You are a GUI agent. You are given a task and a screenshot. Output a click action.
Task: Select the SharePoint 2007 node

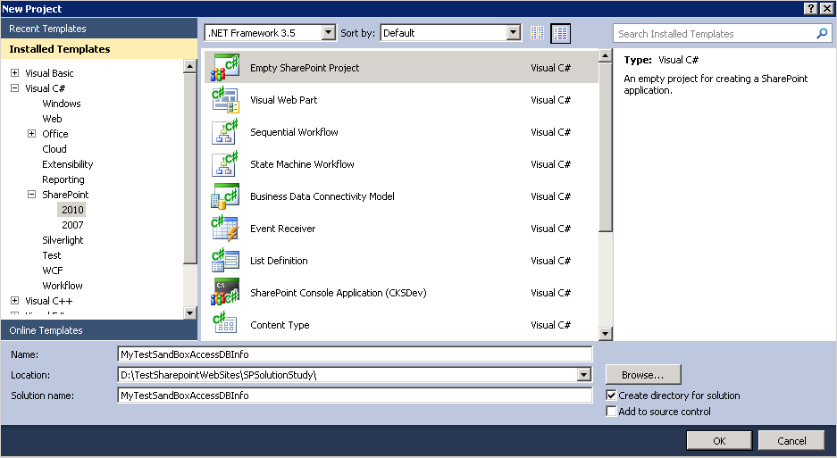72,225
